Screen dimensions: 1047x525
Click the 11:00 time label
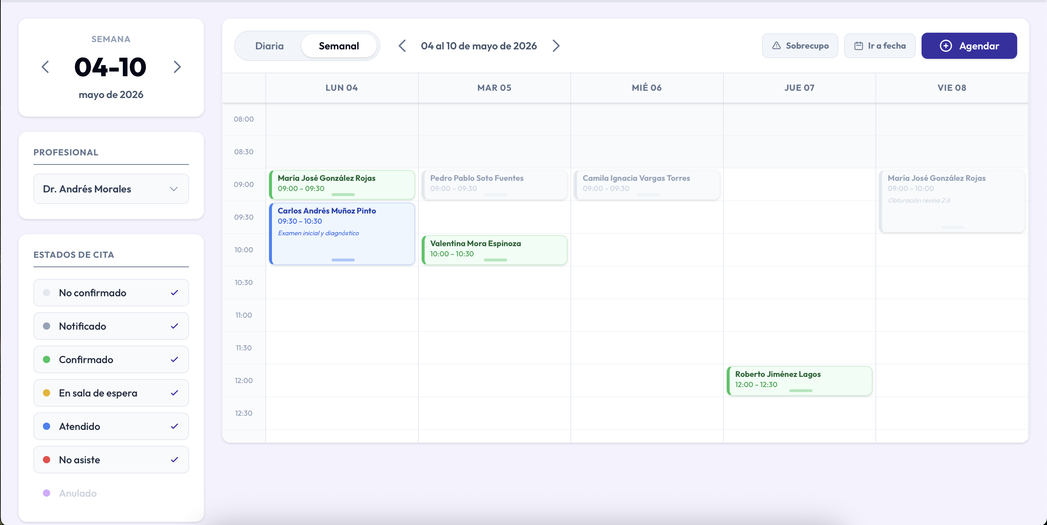pos(244,316)
